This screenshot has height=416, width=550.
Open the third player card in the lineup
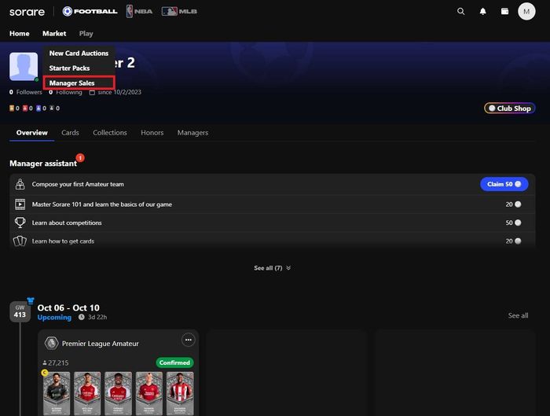[x=118, y=393]
